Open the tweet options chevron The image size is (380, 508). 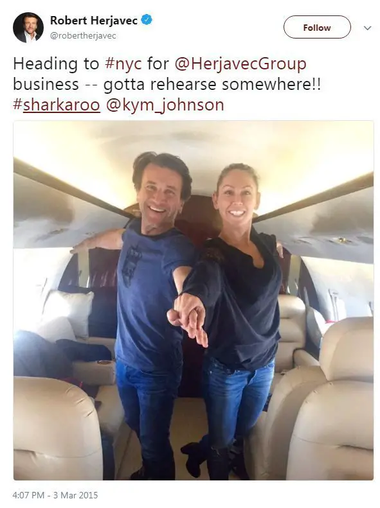pyautogui.click(x=367, y=28)
